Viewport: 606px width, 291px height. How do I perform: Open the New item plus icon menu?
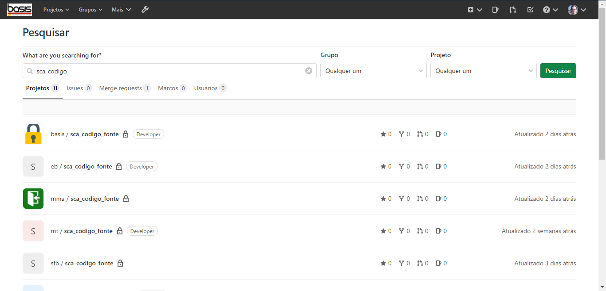click(x=474, y=9)
